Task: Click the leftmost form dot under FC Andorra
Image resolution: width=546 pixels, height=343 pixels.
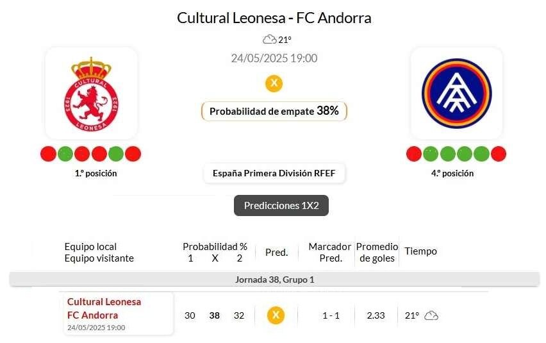Action: pyautogui.click(x=414, y=154)
